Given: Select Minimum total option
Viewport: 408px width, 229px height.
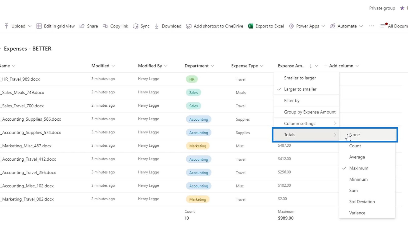Looking at the screenshot, I should [x=367, y=179].
